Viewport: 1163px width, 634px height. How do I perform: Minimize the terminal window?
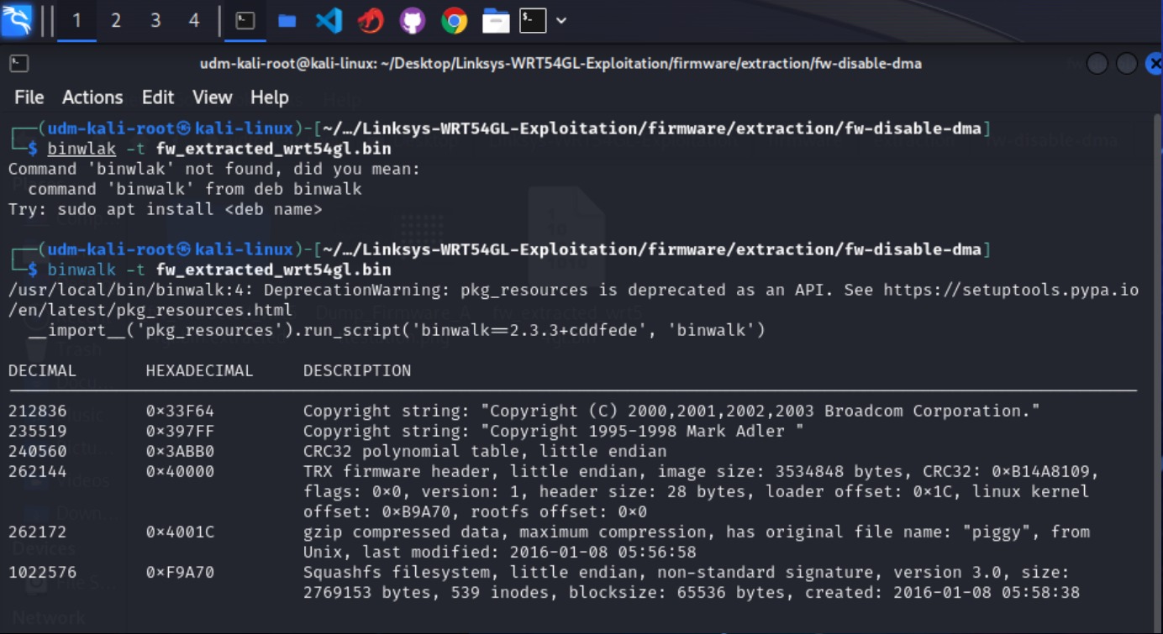click(1097, 64)
